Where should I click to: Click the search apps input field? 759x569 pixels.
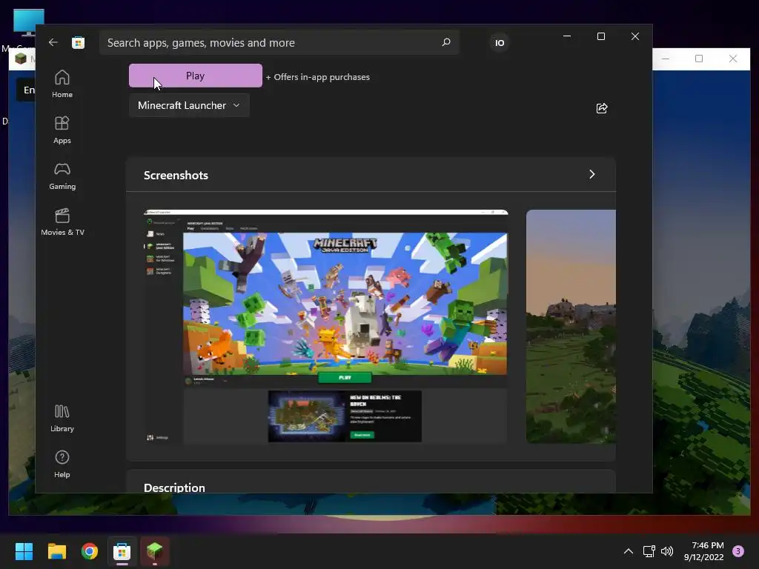tap(279, 42)
